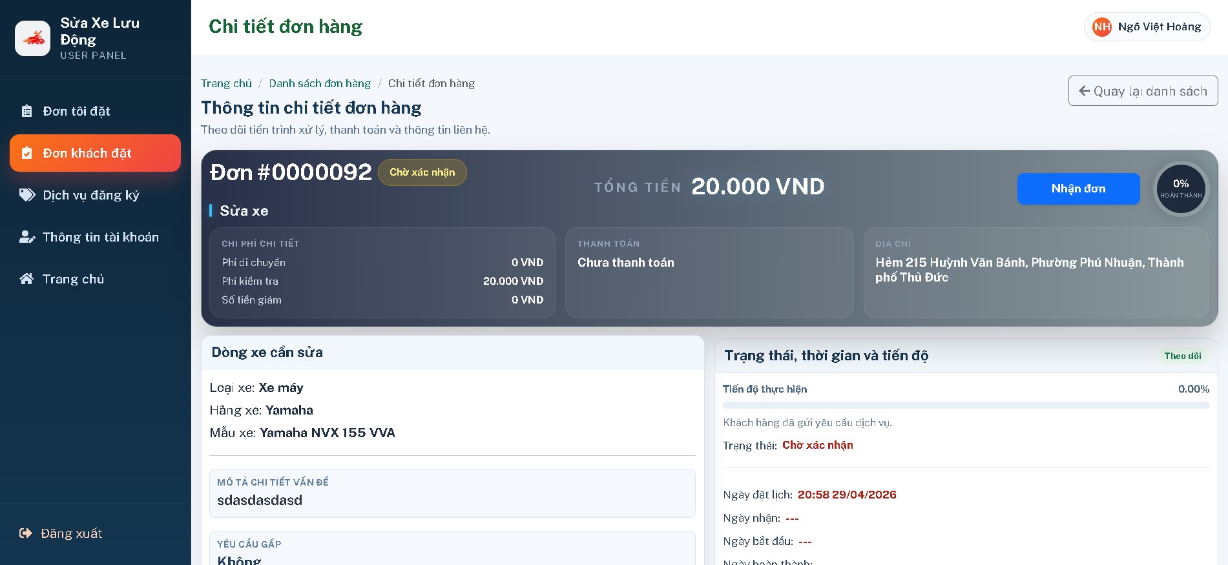Screen dimensions: 1228x565
Task: Go to Dịch vụ đăng ký
Action: point(95,195)
